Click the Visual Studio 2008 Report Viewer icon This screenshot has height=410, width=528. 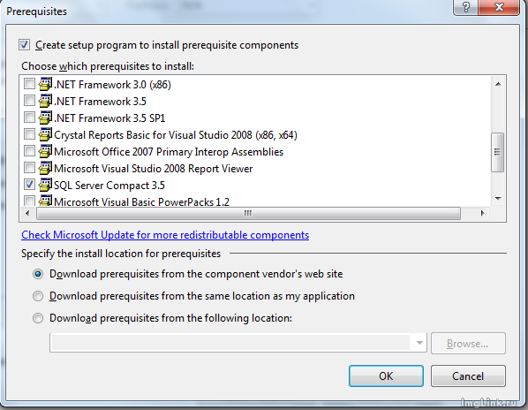click(45, 168)
